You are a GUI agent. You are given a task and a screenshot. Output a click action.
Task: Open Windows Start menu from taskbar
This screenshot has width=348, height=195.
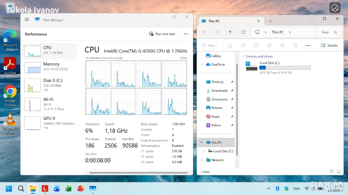pyautogui.click(x=8, y=189)
